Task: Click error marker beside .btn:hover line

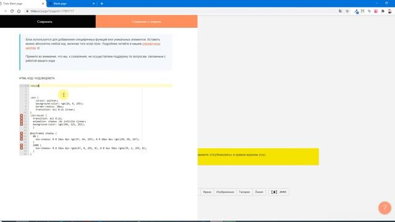Action: pyautogui.click(x=22, y=115)
